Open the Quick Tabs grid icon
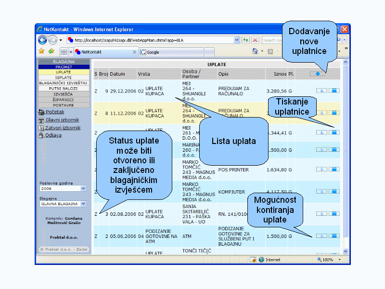 pyautogui.click(x=64, y=52)
